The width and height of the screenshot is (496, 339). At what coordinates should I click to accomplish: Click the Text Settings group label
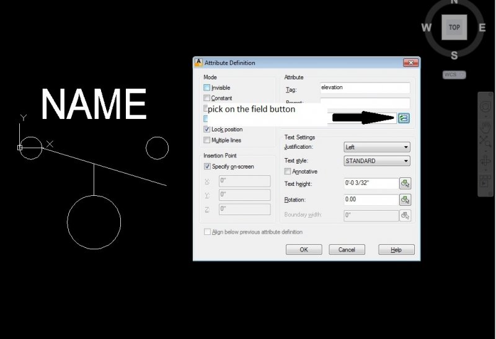(x=299, y=137)
